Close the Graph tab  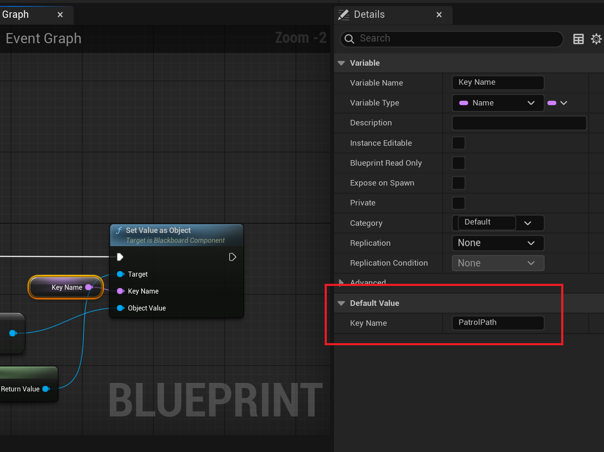(60, 15)
